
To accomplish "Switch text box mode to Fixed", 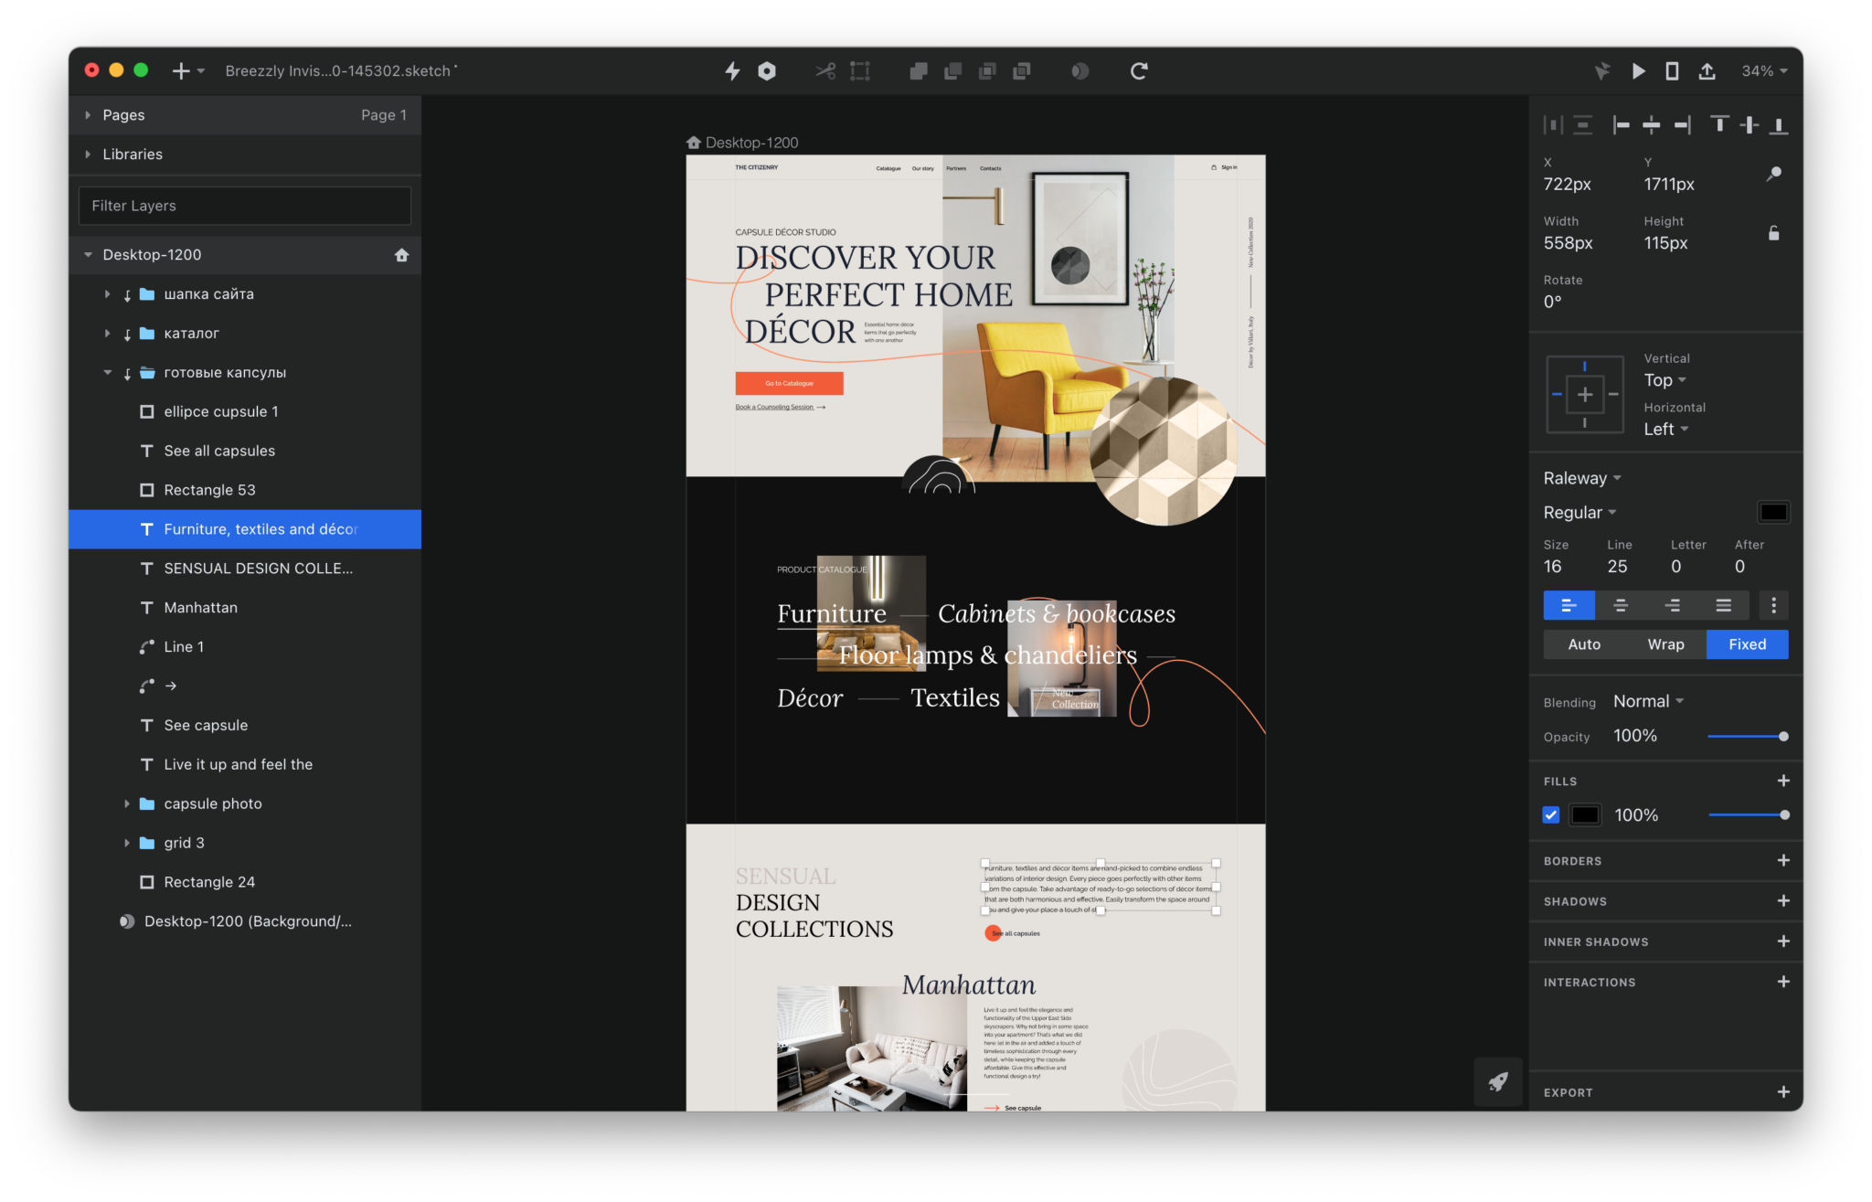I will [x=1747, y=644].
